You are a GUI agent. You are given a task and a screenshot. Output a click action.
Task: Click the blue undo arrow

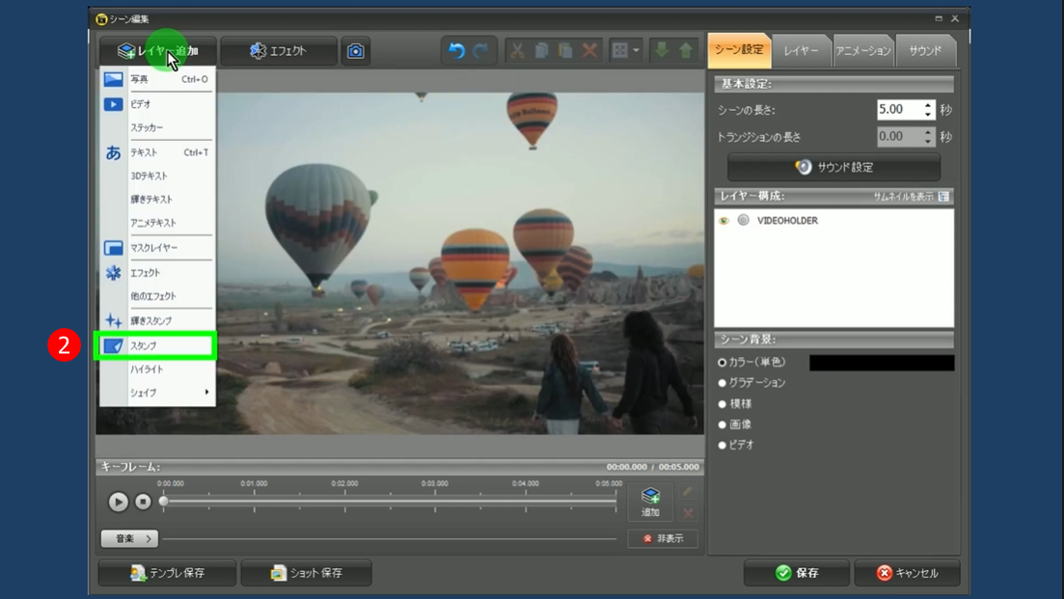[456, 51]
